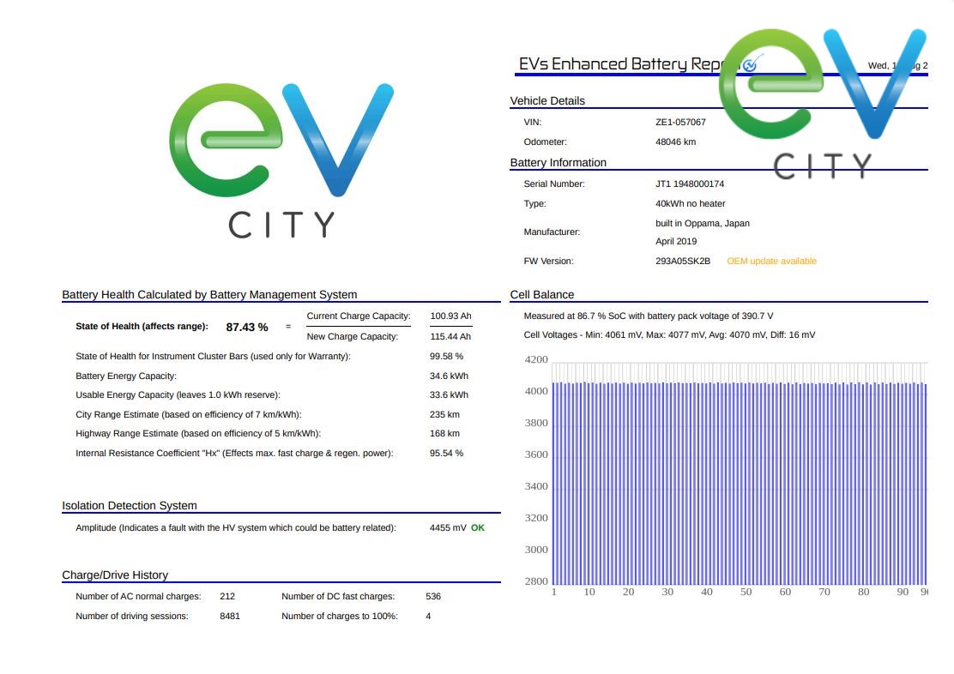Click the green 'OK' status
954x674 pixels.
click(478, 528)
